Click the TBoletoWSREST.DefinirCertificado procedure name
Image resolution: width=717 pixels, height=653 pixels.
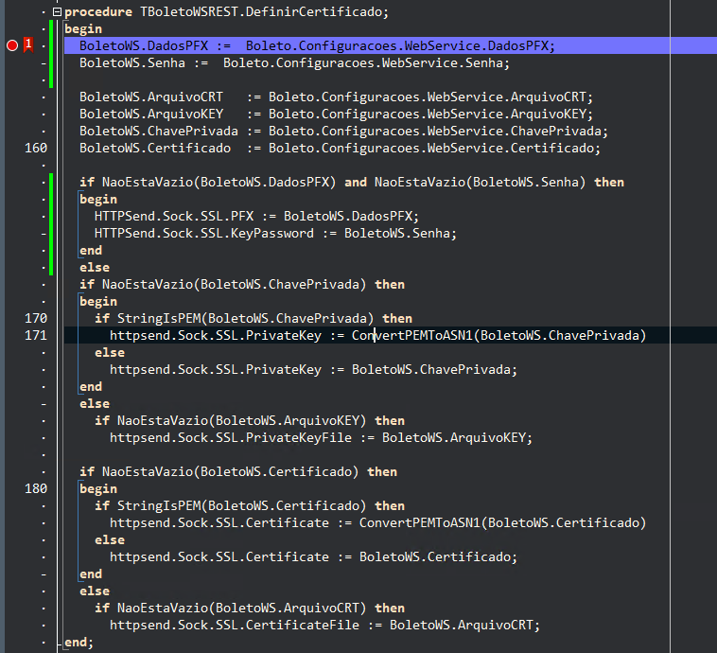(264, 12)
